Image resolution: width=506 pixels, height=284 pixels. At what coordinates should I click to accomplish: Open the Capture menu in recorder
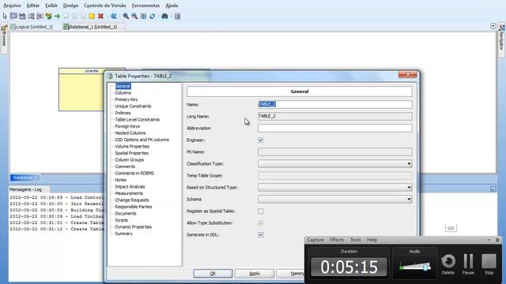click(315, 240)
